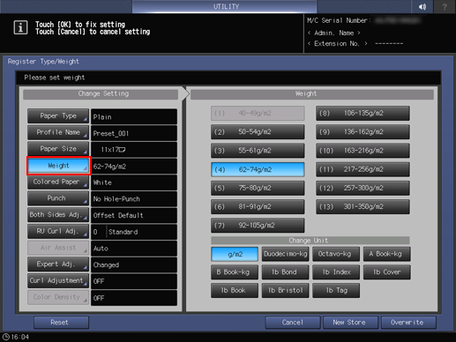Click the White colored paper value

134,182
